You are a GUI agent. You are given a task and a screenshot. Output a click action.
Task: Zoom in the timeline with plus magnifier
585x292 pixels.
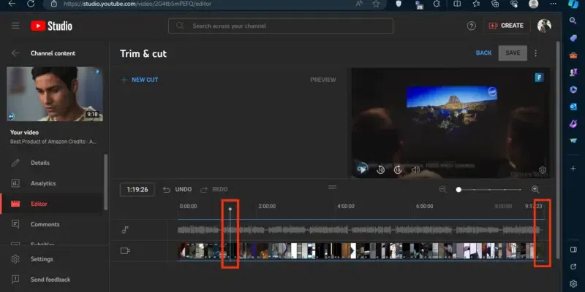tap(535, 189)
